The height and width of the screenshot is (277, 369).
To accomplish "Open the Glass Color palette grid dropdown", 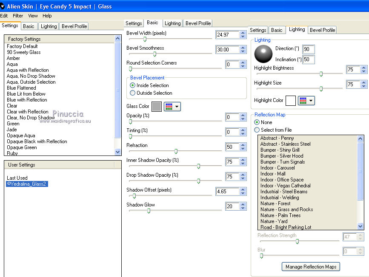I will coord(172,107).
